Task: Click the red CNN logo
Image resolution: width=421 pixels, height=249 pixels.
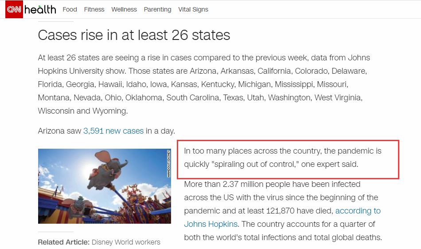Action: (13, 9)
